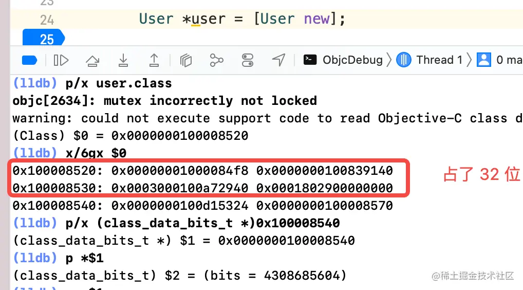Click the Step Into icon
Viewport: 523px width, 290px height.
tap(123, 60)
